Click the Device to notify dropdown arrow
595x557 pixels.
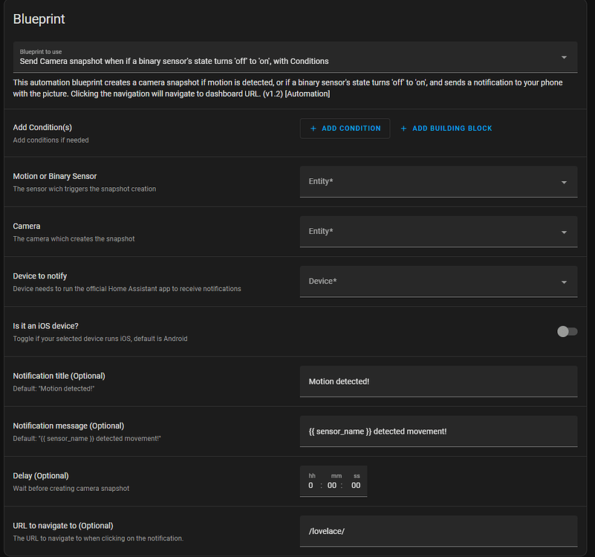coord(564,282)
